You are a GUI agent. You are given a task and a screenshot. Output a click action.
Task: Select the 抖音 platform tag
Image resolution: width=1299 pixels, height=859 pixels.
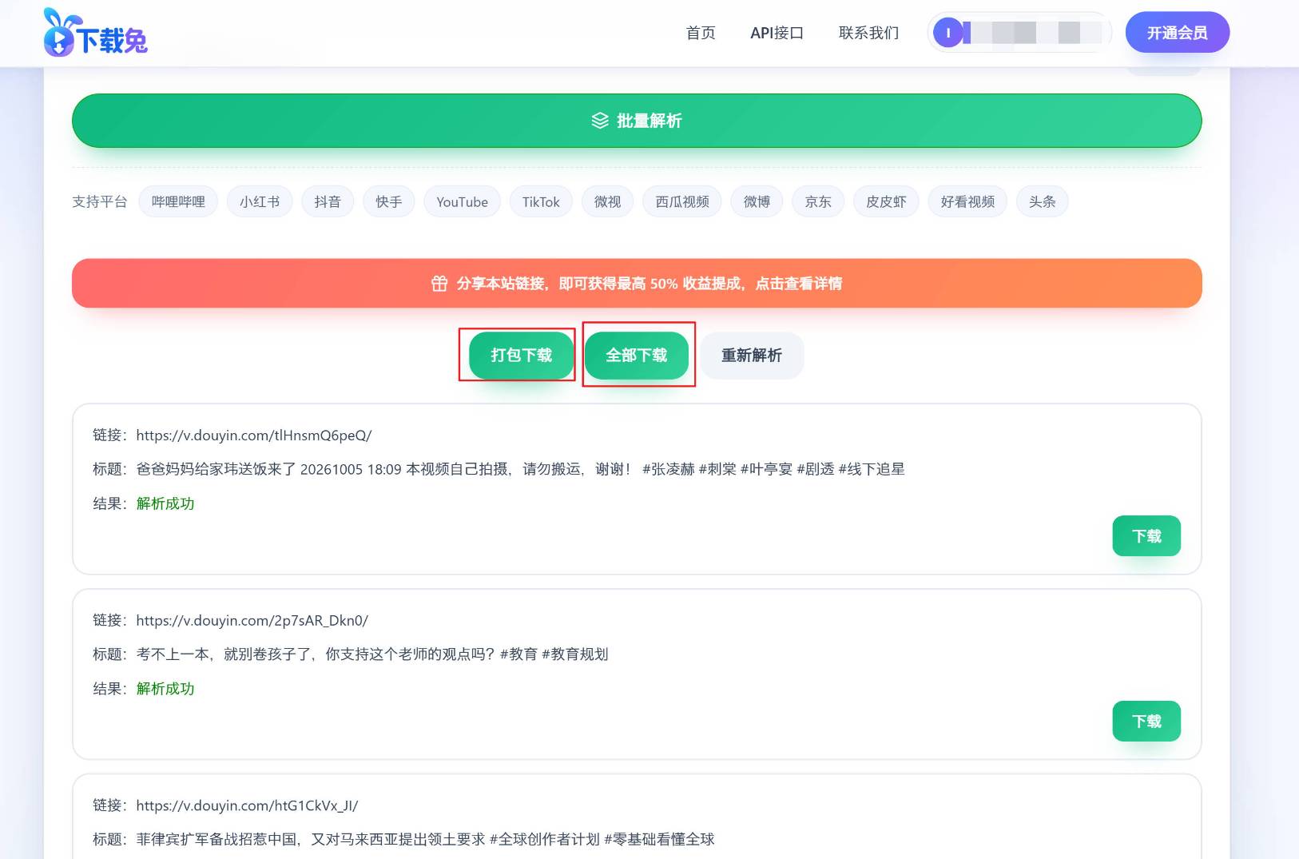[x=328, y=202]
